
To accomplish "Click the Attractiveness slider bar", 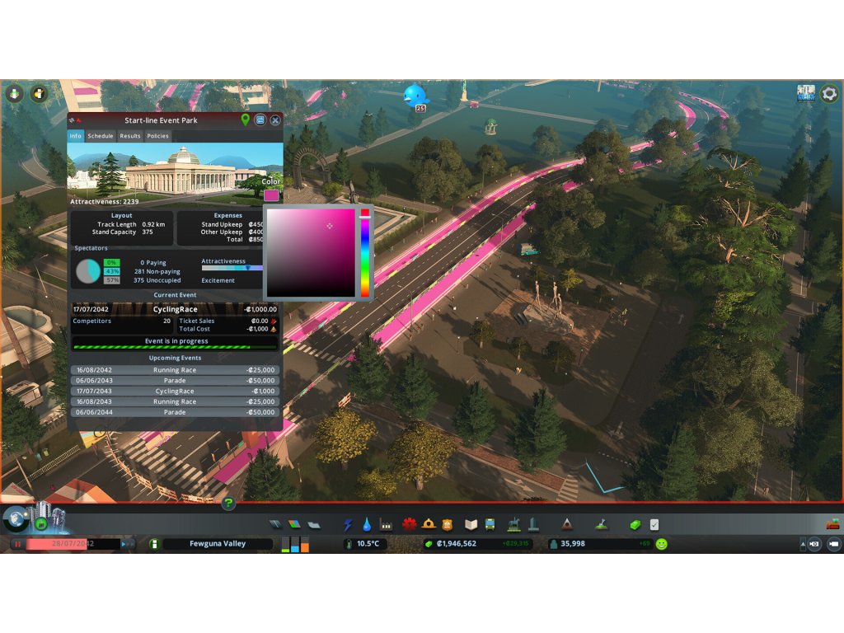I will [232, 268].
